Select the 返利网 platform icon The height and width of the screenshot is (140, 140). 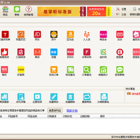[103, 52]
